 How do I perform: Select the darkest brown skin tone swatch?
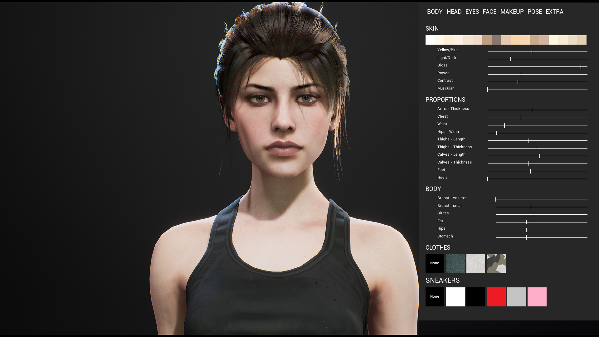(x=496, y=40)
